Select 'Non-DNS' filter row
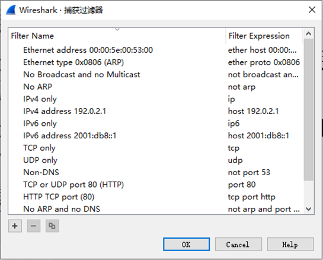The image size is (323, 260). (156, 172)
